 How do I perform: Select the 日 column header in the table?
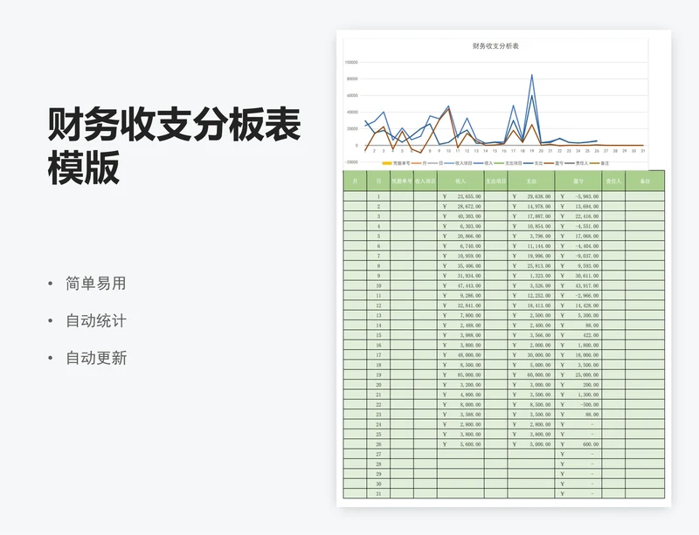pyautogui.click(x=378, y=182)
